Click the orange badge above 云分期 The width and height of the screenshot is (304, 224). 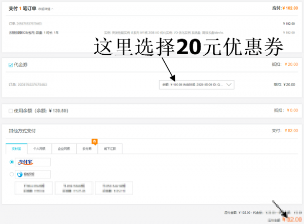(x=94, y=141)
